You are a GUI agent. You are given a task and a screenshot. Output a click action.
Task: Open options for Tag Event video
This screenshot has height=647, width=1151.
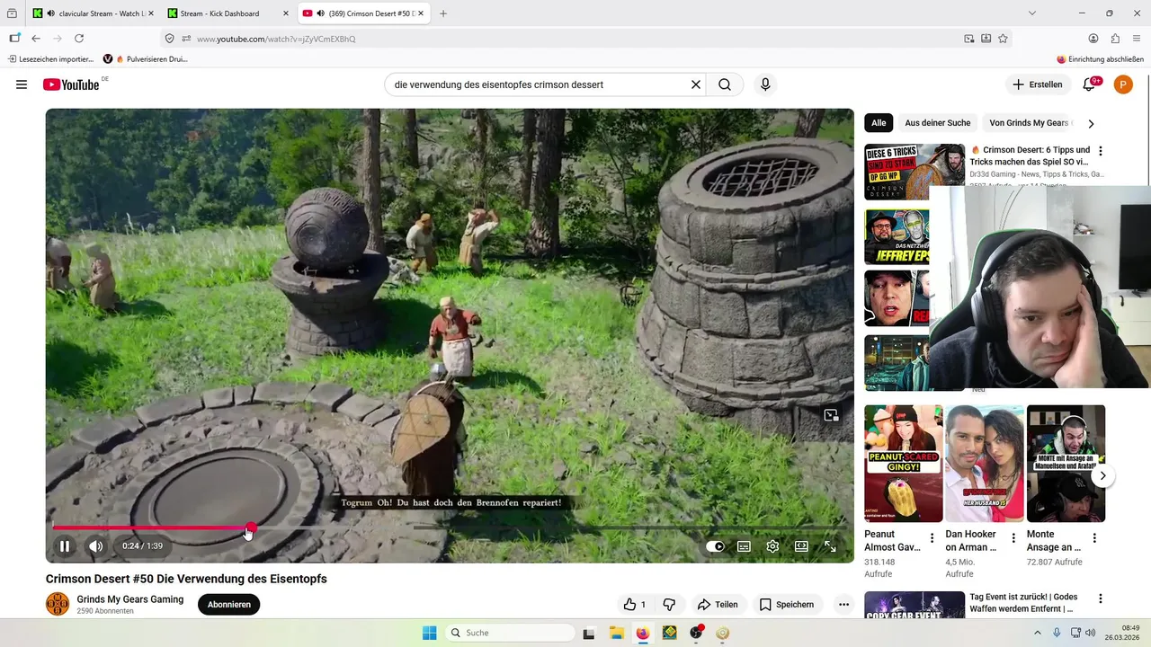(x=1100, y=598)
